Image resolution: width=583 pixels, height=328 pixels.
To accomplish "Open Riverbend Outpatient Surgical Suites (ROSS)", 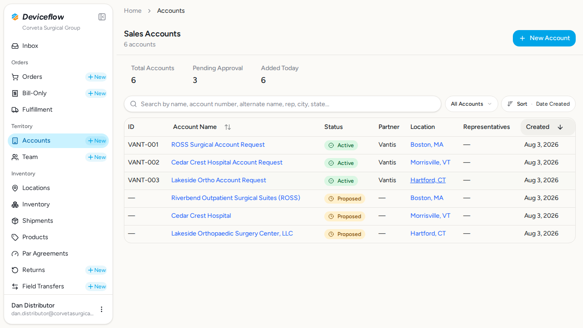I will pos(235,198).
